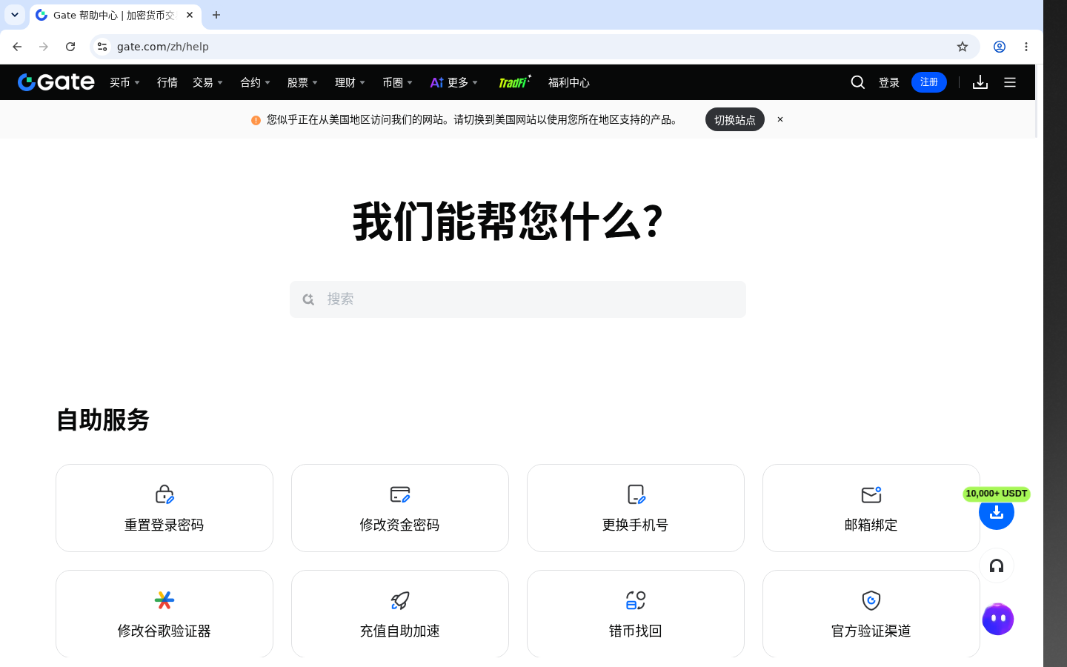The width and height of the screenshot is (1067, 667).
Task: Open the 邮箱绑定 card
Action: [x=871, y=508]
